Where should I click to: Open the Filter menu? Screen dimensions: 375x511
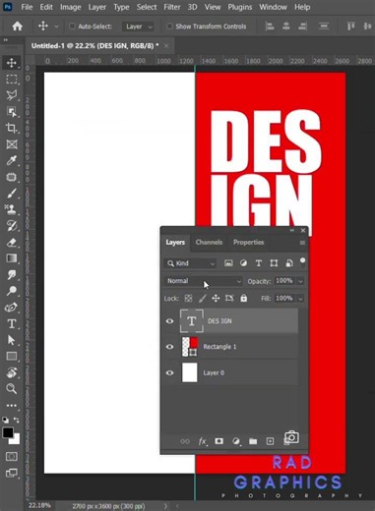coord(172,7)
